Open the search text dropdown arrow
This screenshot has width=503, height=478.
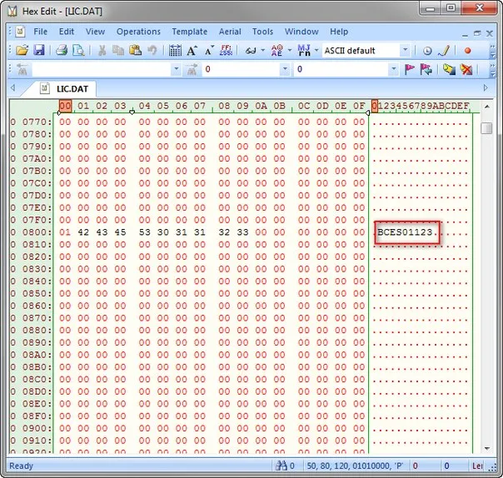click(x=176, y=69)
